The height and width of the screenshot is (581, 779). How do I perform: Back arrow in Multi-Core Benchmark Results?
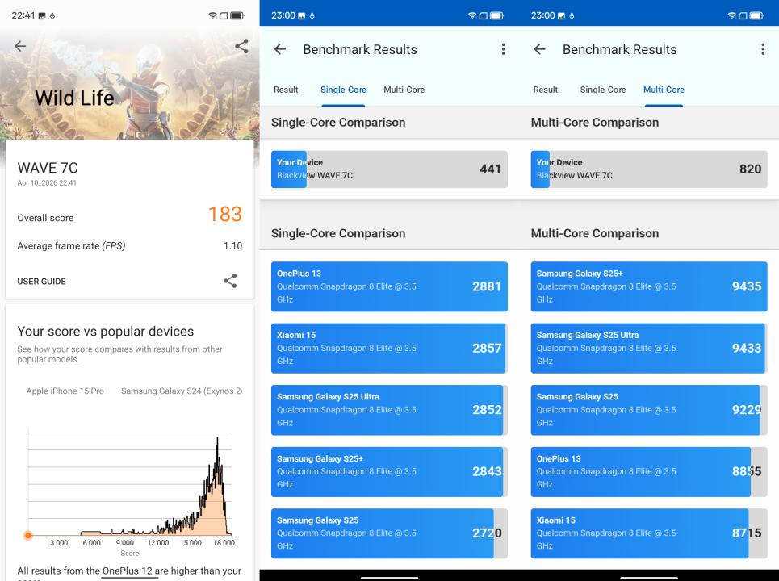coord(539,49)
